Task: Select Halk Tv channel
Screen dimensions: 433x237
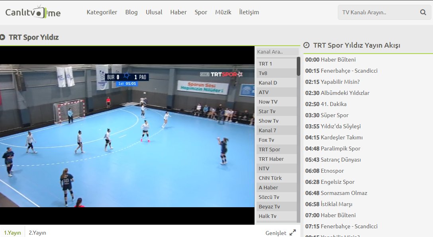Action: click(x=276, y=216)
